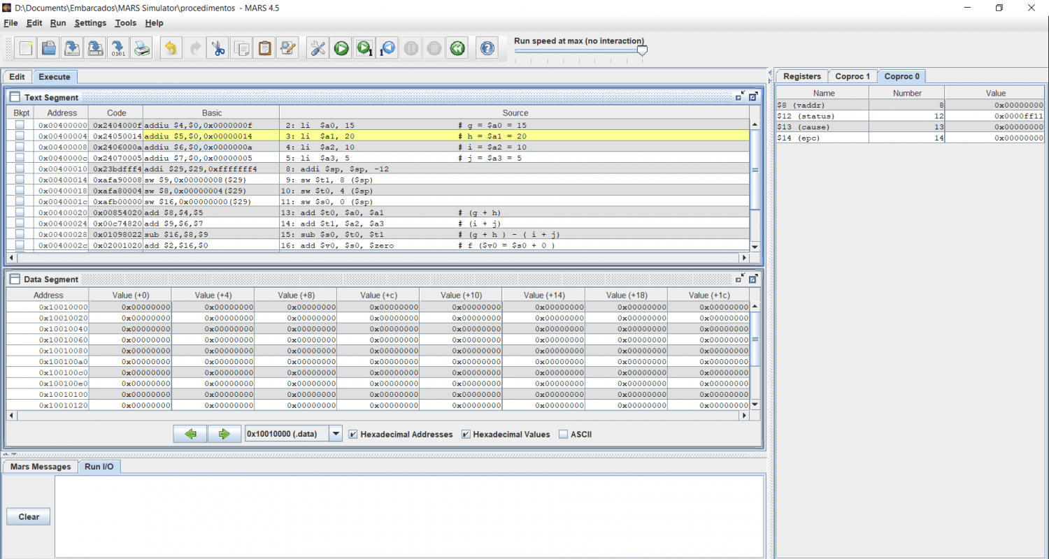Maximize the Text Segment panel
This screenshot has height=559, width=1049.
click(753, 97)
